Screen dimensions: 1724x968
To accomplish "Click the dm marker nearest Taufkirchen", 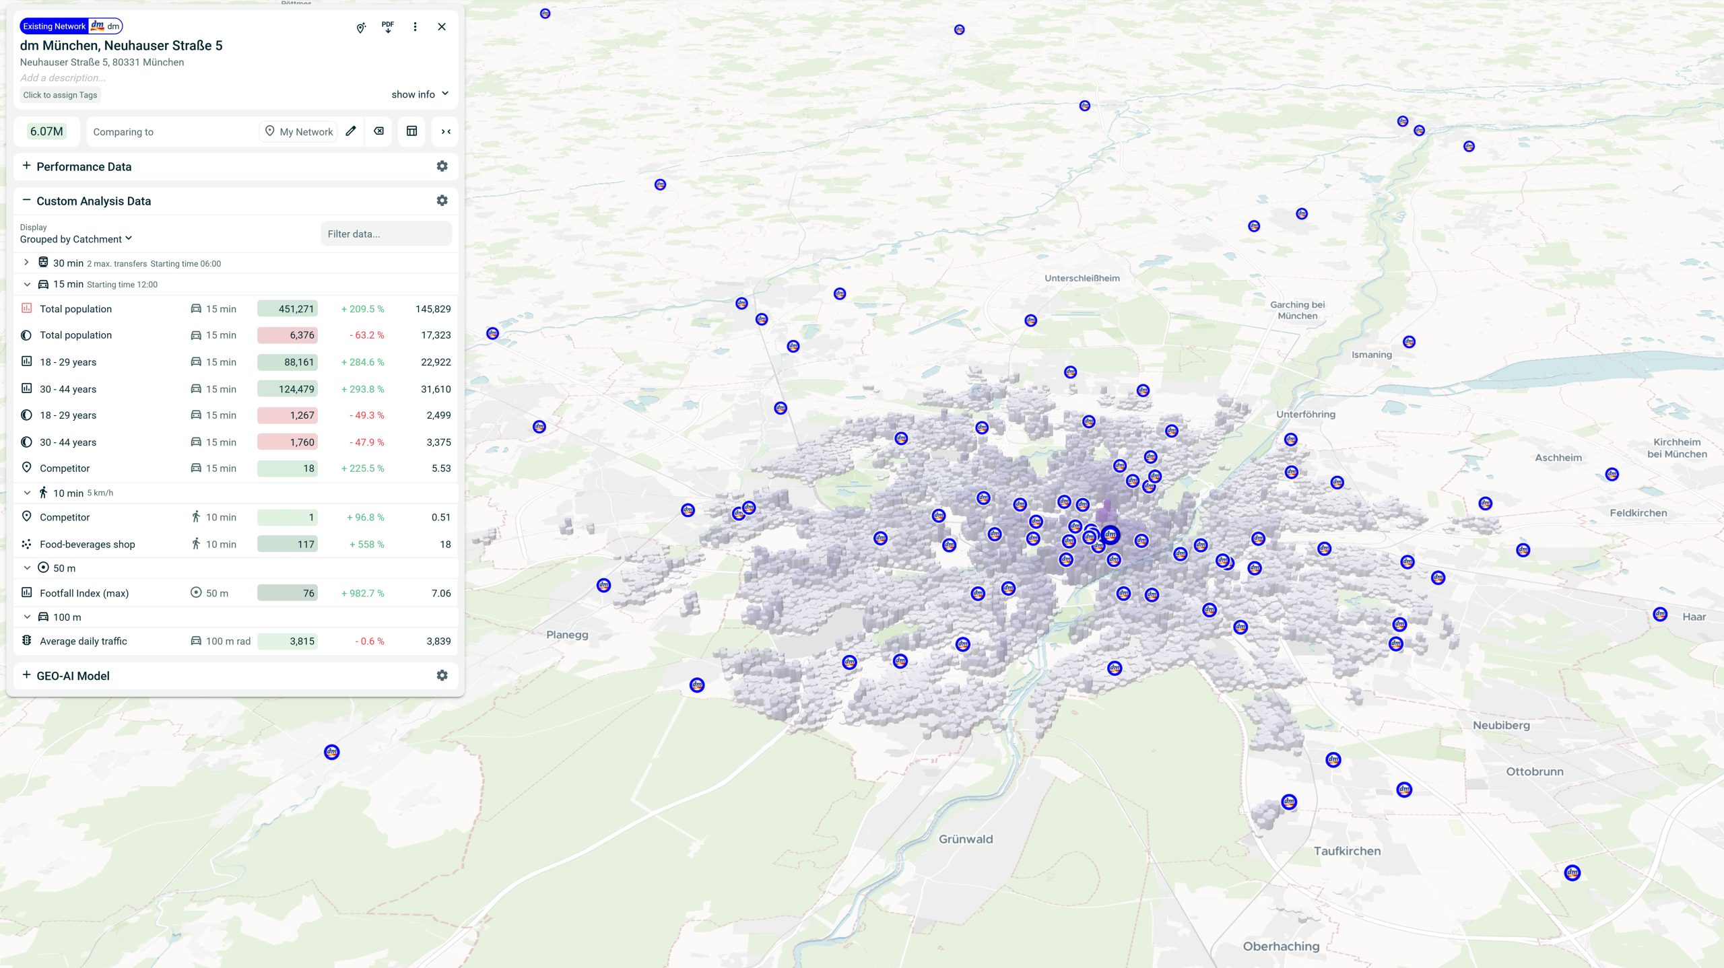I will [1289, 802].
